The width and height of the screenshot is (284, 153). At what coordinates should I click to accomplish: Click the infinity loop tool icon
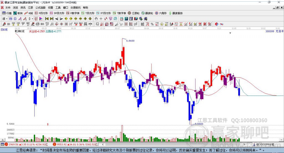tap(222, 24)
